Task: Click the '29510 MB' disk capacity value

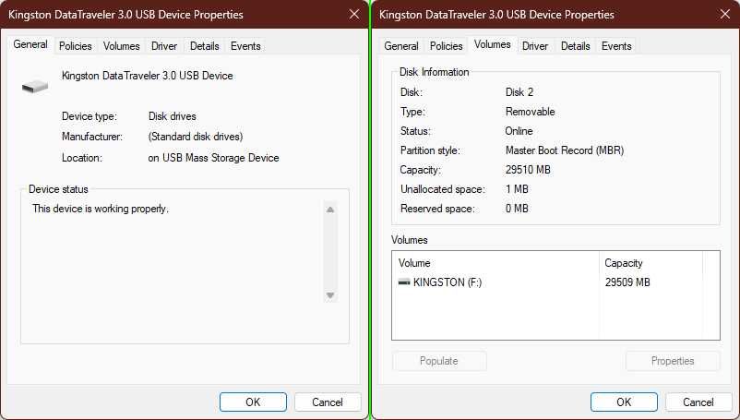Action: click(x=528, y=170)
